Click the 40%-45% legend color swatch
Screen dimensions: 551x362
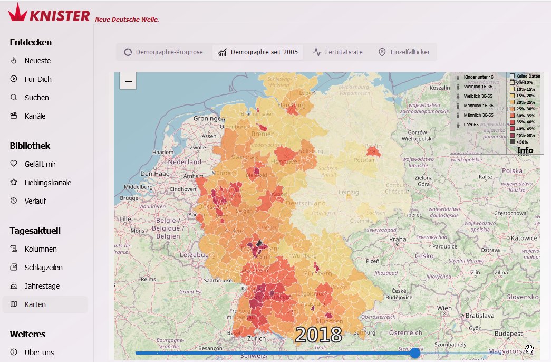(513, 129)
